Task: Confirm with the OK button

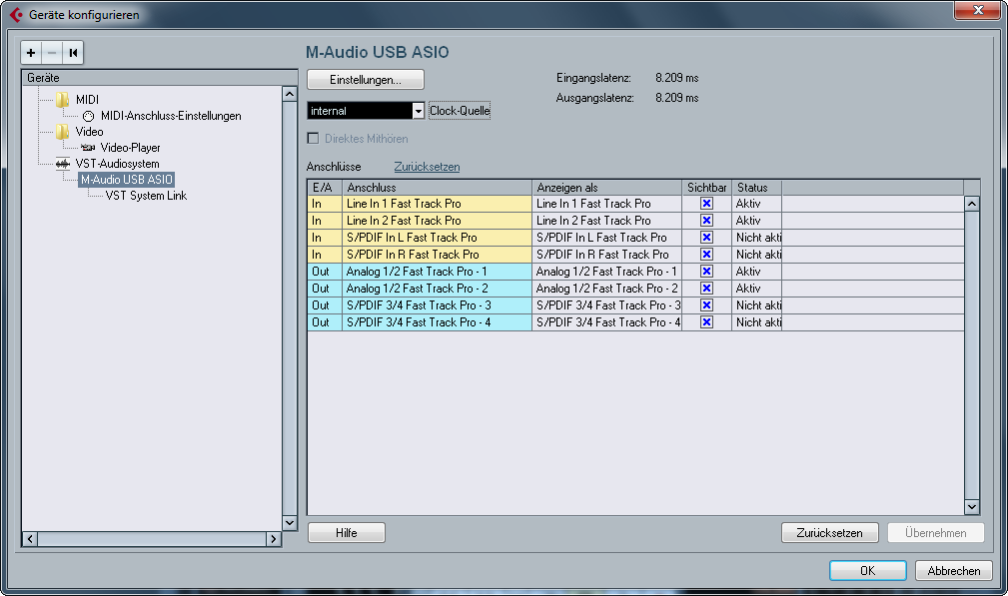Action: [x=868, y=570]
